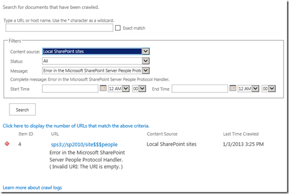
Task: Click the Item ID column header
Action: click(x=26, y=134)
